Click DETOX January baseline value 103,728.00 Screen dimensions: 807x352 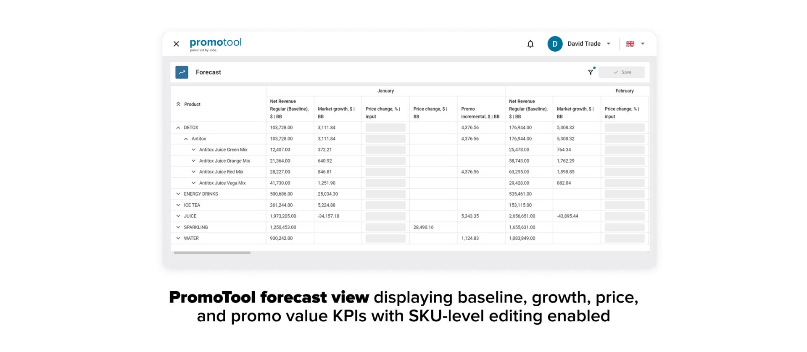point(281,128)
